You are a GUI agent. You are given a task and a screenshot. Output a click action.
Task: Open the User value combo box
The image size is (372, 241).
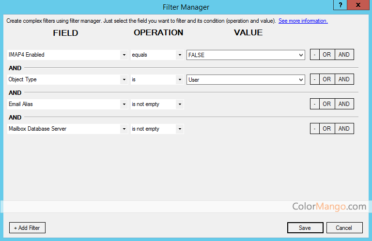tap(301, 80)
